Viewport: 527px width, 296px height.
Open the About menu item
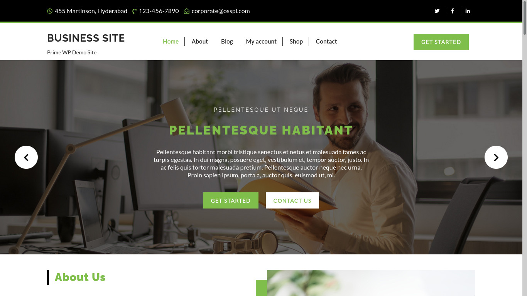[x=200, y=41]
